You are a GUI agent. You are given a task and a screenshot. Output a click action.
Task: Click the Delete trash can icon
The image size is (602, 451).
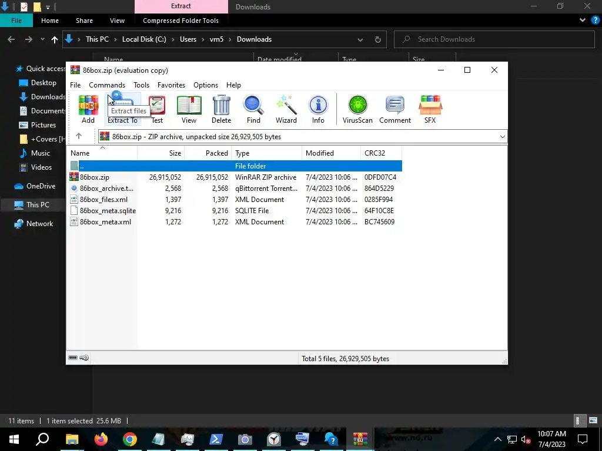pyautogui.click(x=222, y=109)
